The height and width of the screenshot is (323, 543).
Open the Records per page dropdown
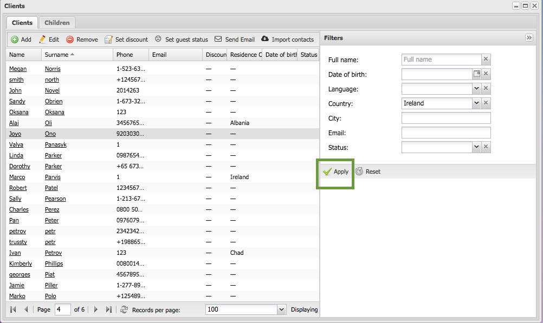tap(281, 309)
